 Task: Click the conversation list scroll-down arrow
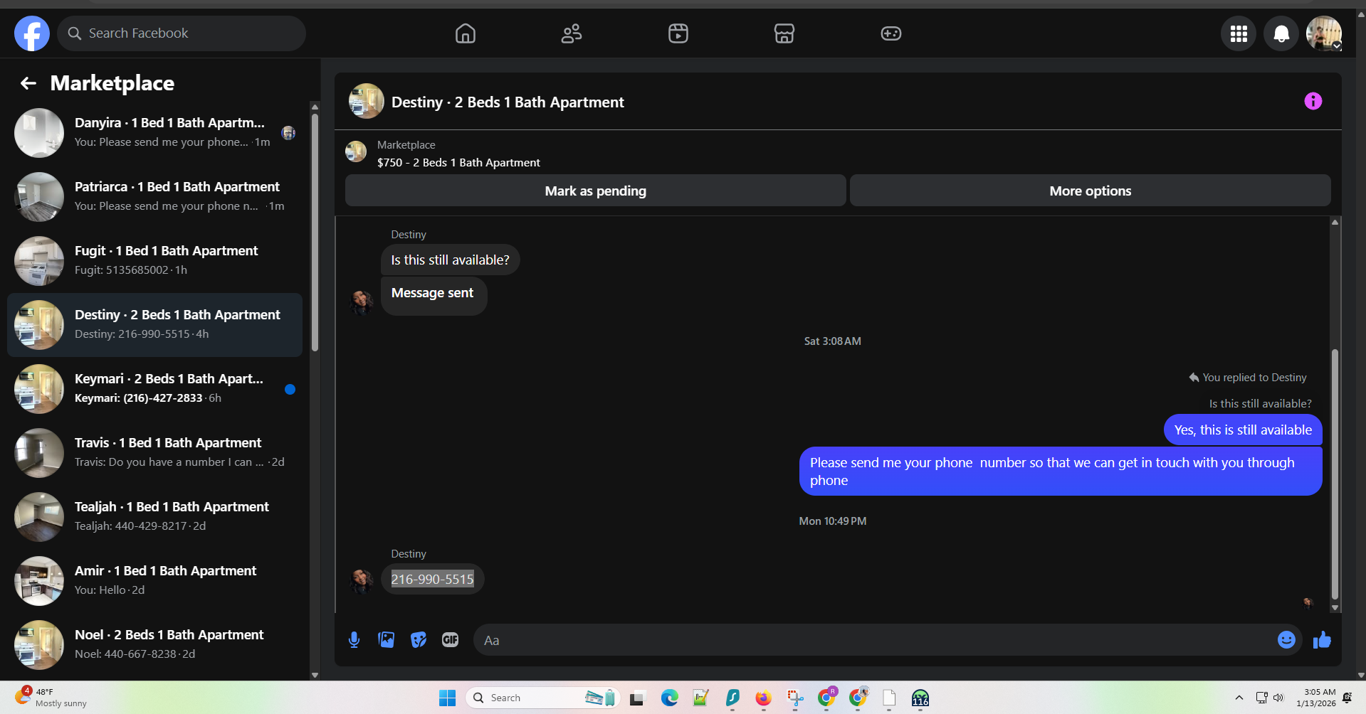click(x=315, y=675)
